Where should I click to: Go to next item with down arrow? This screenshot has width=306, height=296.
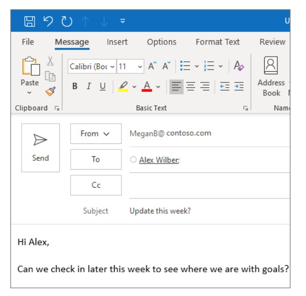click(104, 21)
